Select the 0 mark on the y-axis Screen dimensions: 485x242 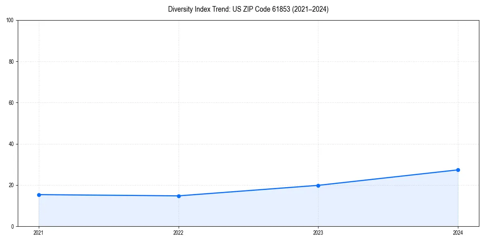click(x=13, y=225)
